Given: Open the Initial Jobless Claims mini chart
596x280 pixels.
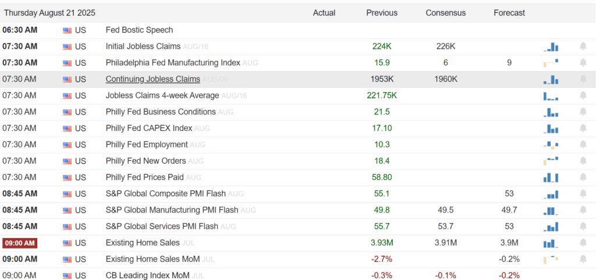Looking at the screenshot, I should [x=551, y=47].
